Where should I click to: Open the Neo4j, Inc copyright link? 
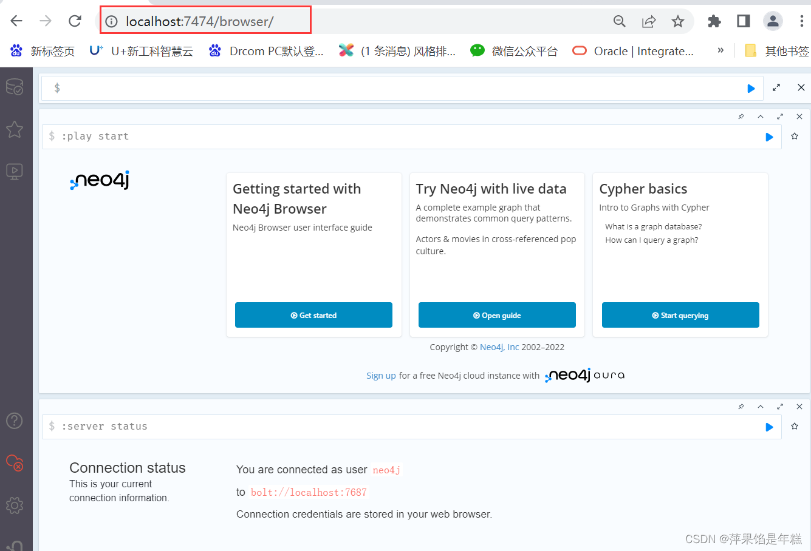coord(499,347)
